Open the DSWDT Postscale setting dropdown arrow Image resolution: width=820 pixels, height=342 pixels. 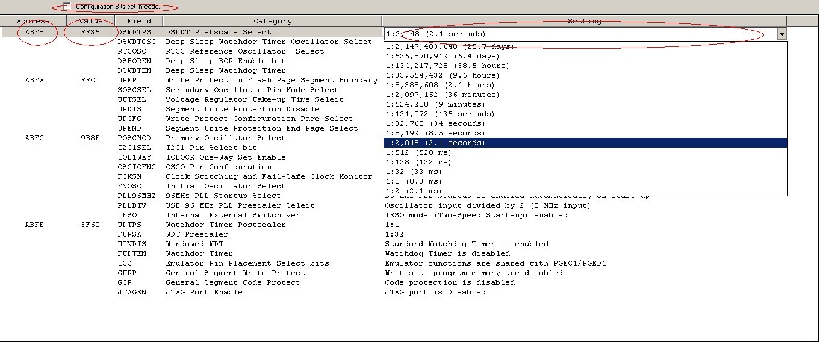pos(781,34)
